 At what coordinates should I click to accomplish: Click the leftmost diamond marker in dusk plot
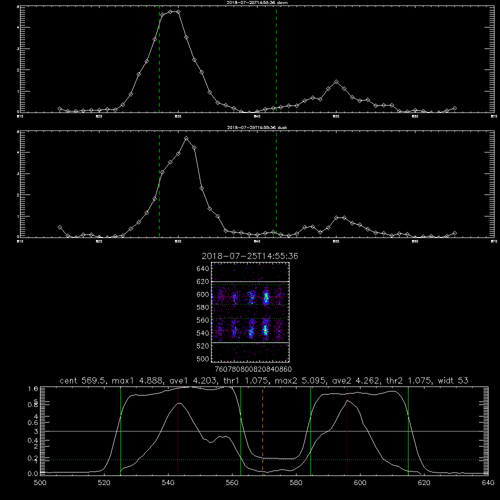(x=59, y=227)
